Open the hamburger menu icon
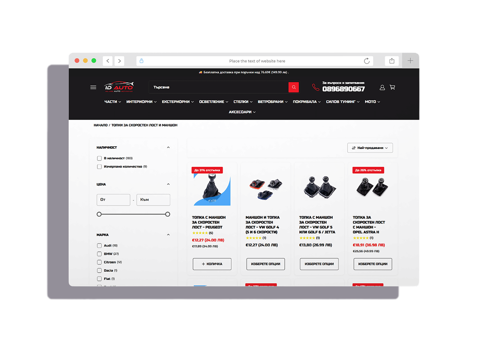 tap(93, 87)
